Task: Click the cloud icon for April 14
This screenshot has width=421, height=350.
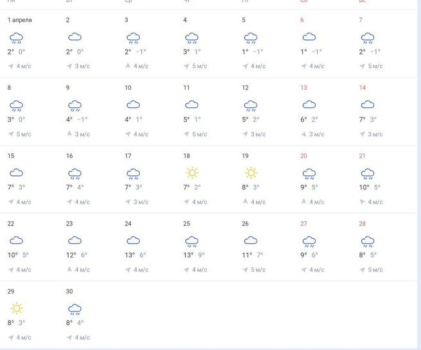Action: click(368, 105)
